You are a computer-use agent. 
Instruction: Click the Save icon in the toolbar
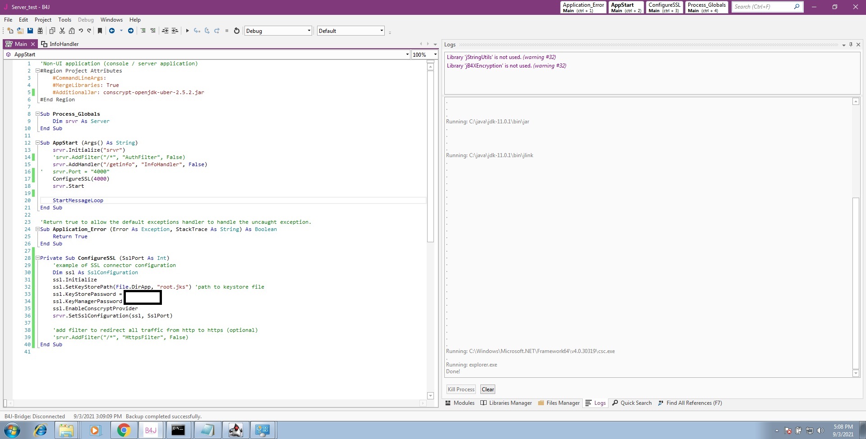coord(30,31)
